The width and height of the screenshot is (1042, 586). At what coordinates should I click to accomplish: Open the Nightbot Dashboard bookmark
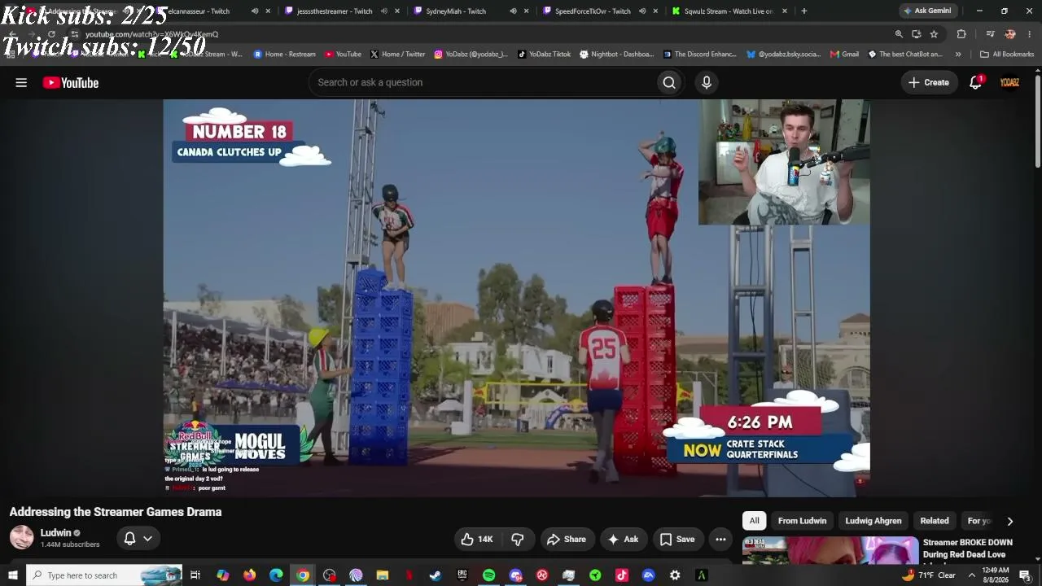[616, 55]
